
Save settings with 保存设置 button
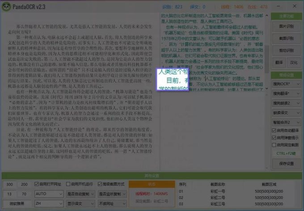tap(286, 164)
